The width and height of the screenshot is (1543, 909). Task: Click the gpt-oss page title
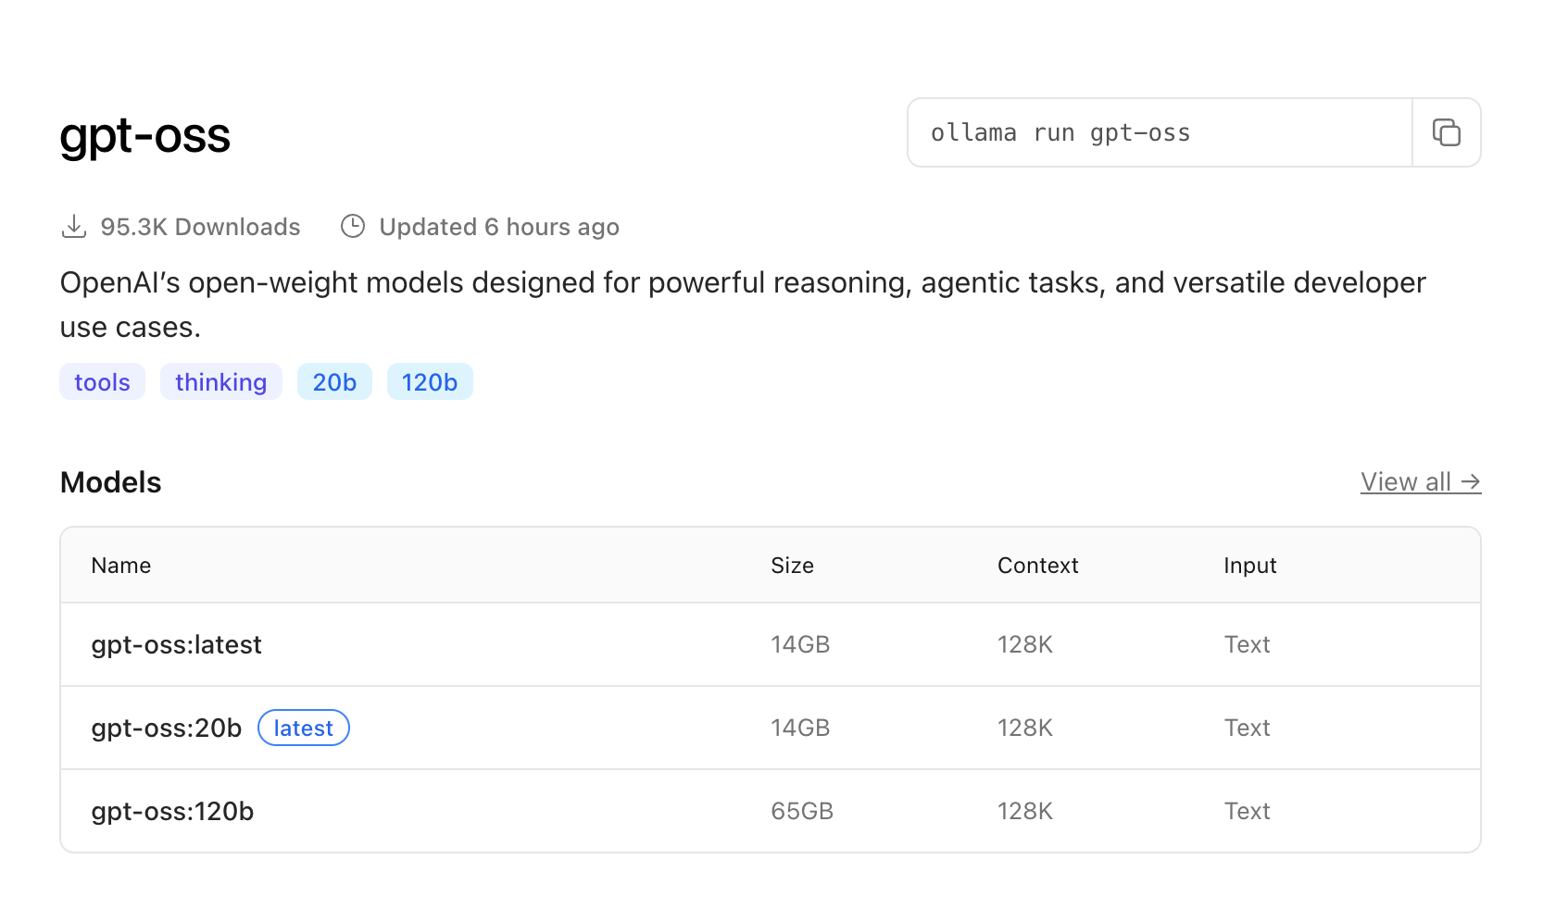[x=144, y=136]
